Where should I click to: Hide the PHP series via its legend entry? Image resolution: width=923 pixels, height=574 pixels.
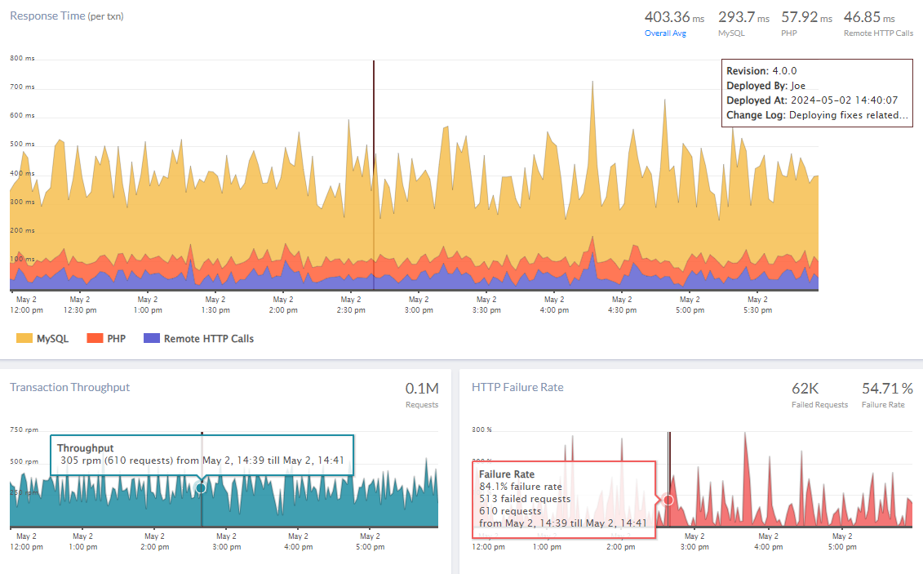106,337
